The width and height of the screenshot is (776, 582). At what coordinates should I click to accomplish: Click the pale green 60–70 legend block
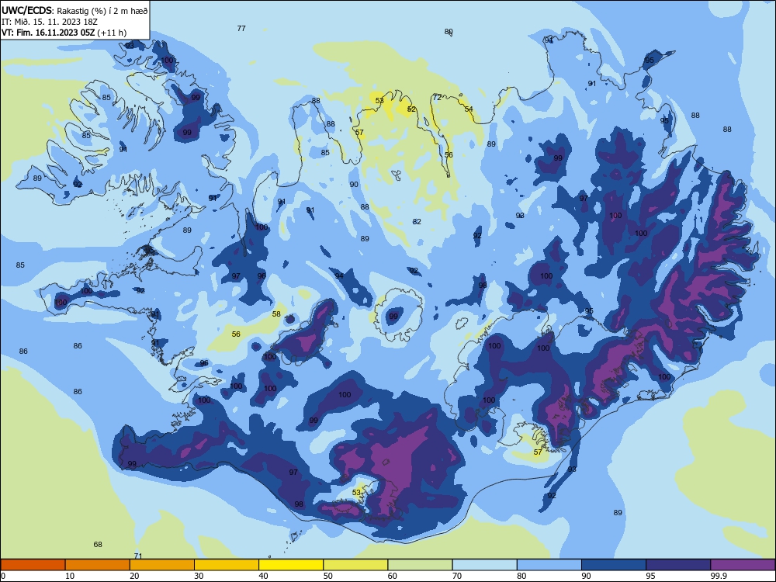[x=420, y=565]
